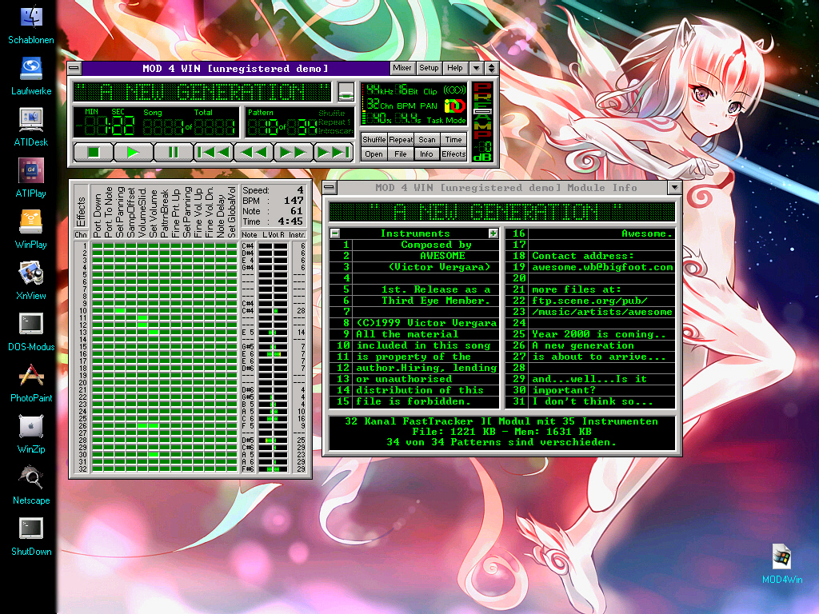
Task: Click the PREAMP slider handle
Action: [x=482, y=111]
